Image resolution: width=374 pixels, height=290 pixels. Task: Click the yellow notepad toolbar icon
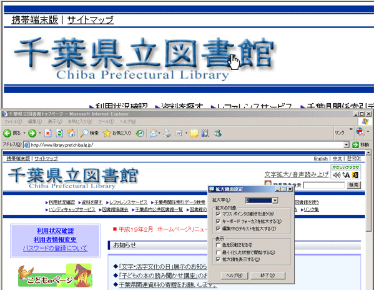[x=194, y=133]
